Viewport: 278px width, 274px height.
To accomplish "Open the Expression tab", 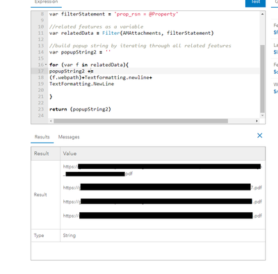I will tap(46, 2).
